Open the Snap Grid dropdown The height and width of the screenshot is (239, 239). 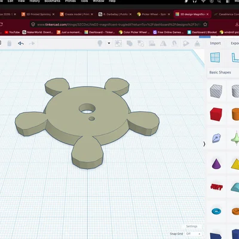point(193,234)
